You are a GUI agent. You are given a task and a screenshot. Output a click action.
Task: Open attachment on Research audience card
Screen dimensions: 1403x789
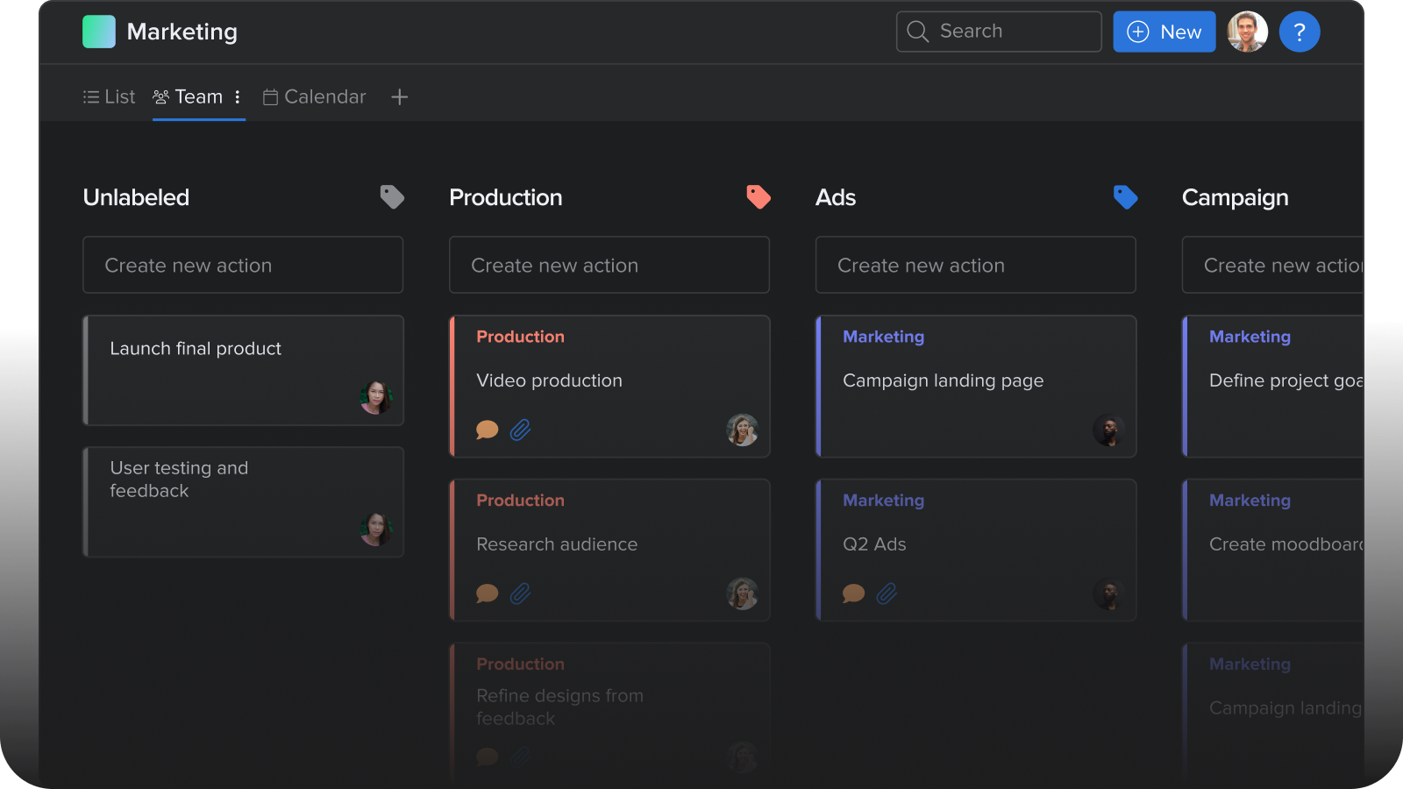[521, 594]
